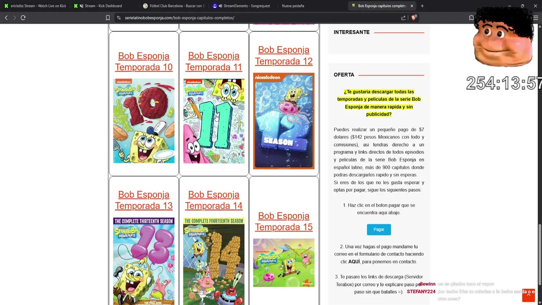
Task: Click the Season 11 cover image
Action: click(214, 121)
